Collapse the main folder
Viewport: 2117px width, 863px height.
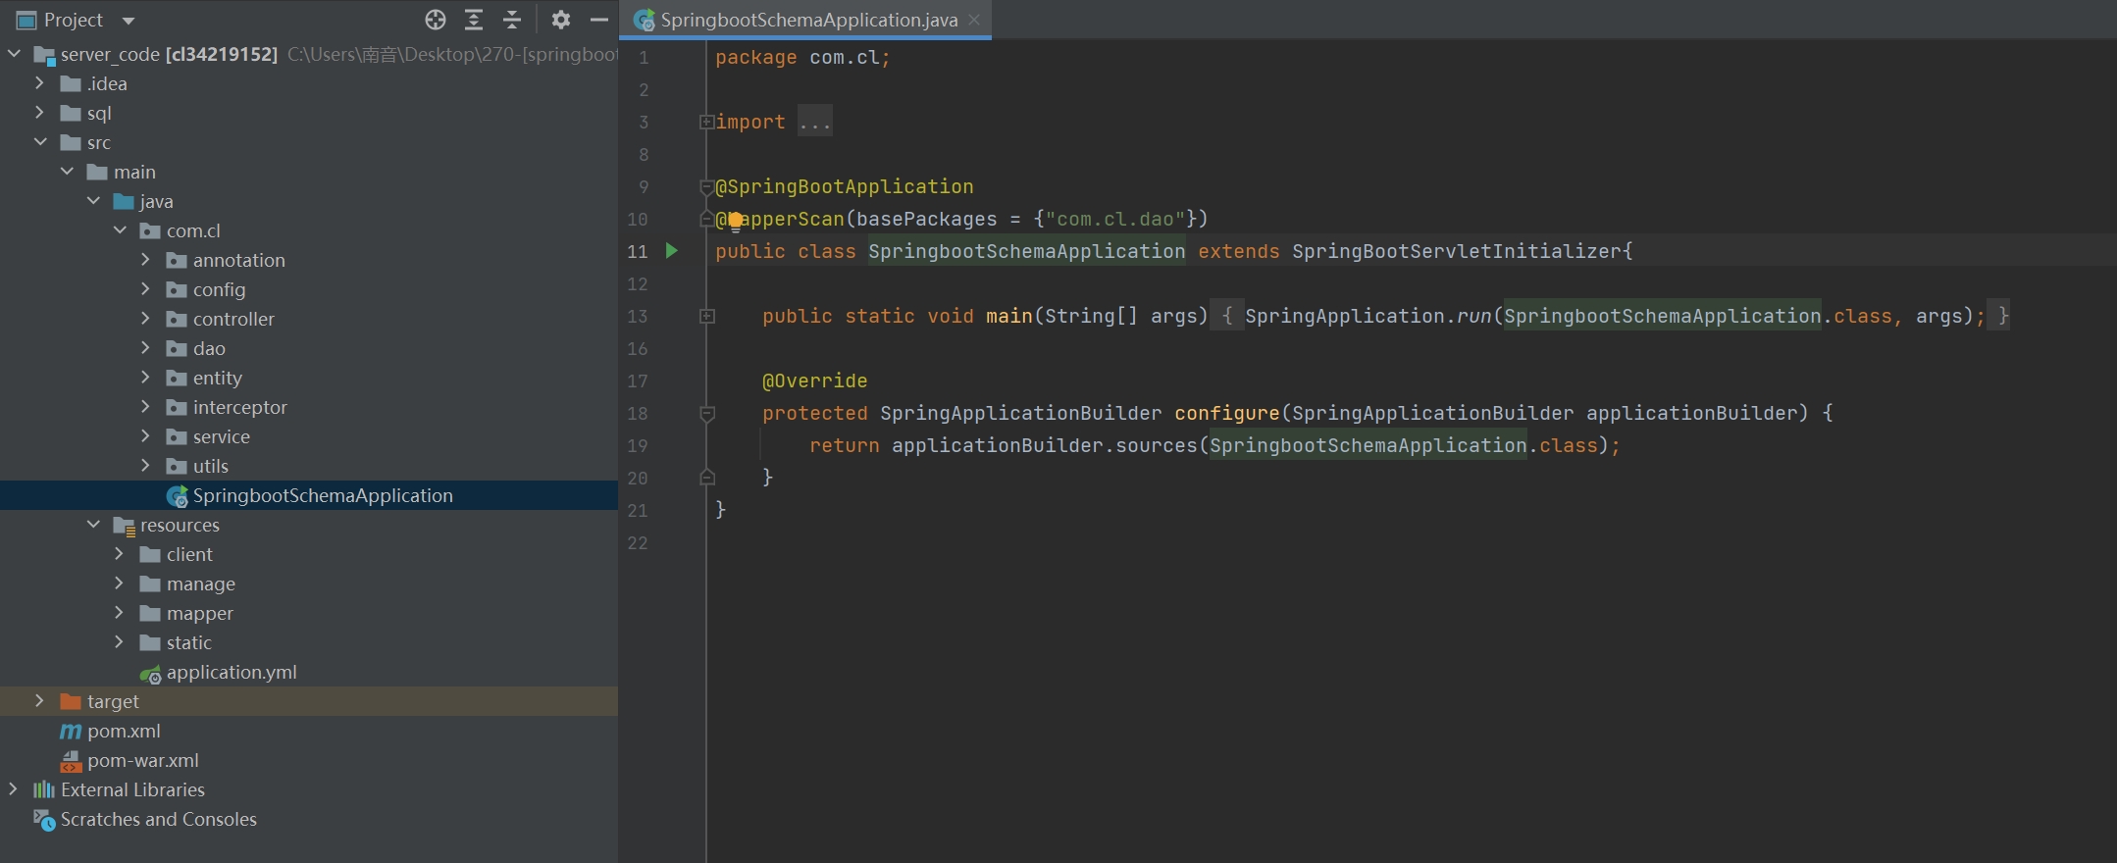pos(67,172)
